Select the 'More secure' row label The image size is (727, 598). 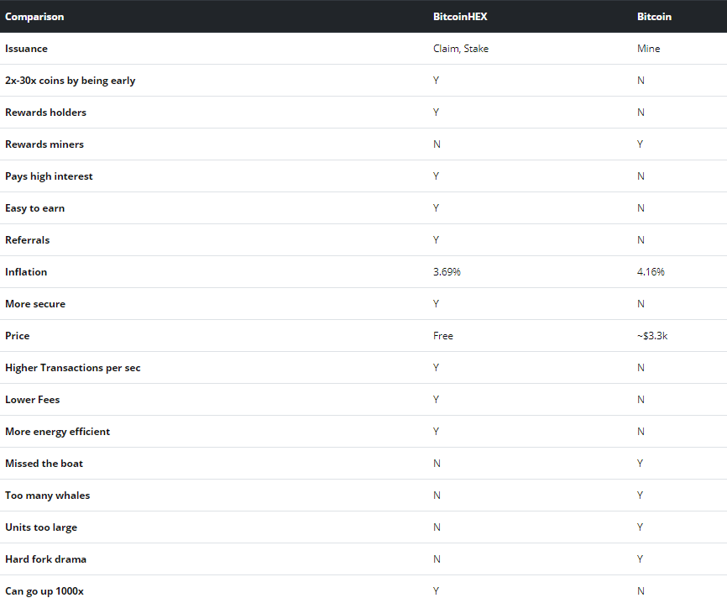(35, 304)
